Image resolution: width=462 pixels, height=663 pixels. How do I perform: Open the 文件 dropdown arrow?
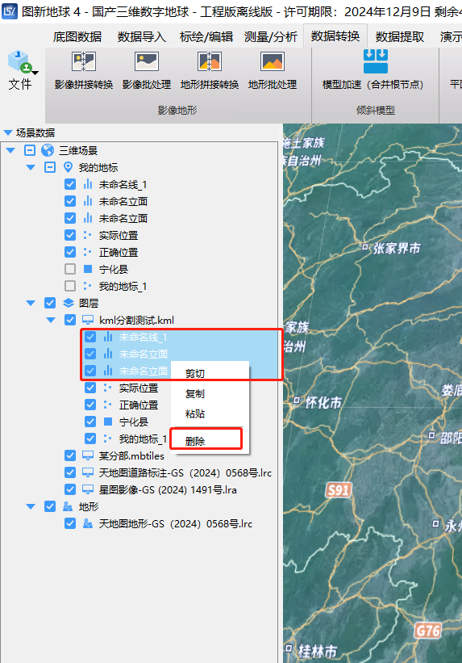(35, 73)
